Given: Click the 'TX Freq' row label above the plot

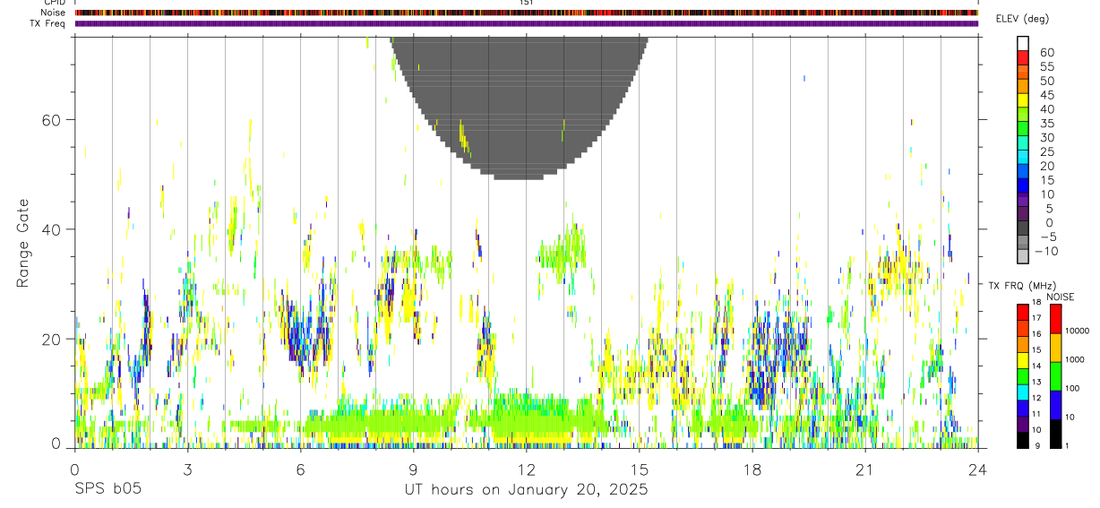Looking at the screenshot, I should pos(48,23).
